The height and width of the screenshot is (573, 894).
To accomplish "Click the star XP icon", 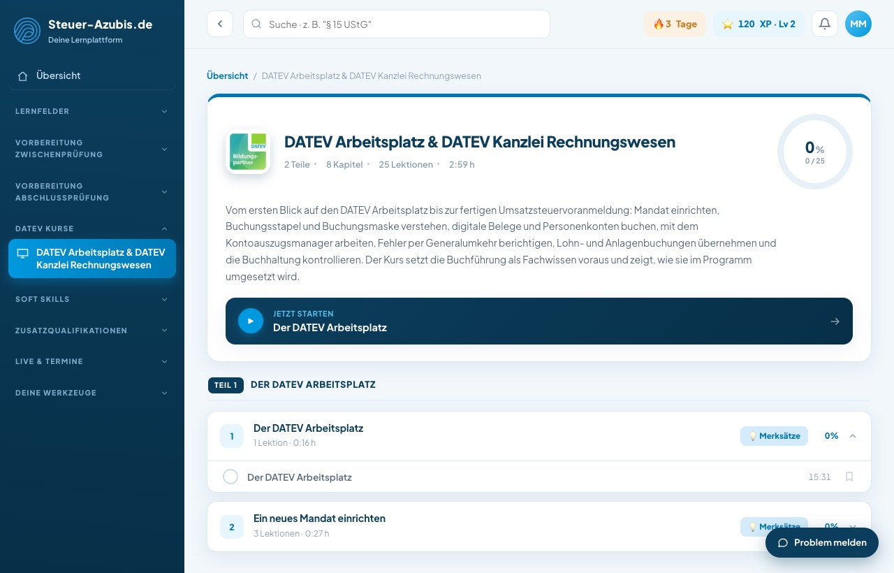I will point(728,24).
